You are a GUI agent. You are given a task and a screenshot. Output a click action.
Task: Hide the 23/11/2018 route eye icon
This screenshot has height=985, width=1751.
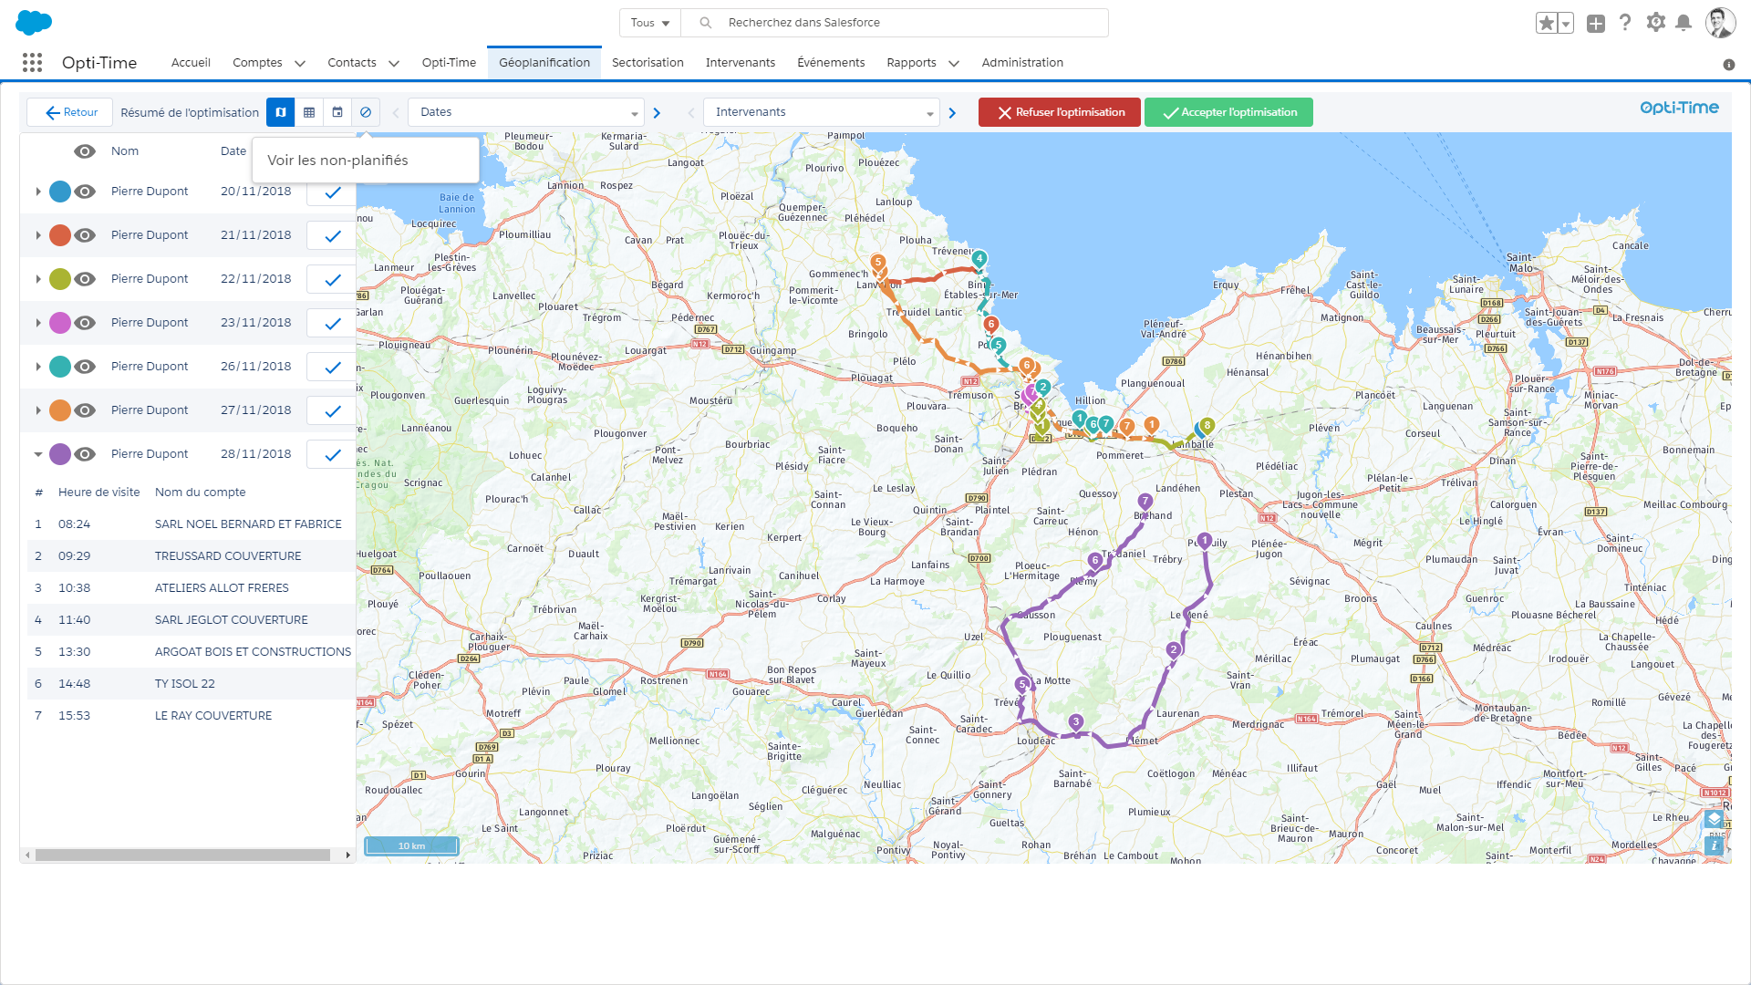point(85,323)
